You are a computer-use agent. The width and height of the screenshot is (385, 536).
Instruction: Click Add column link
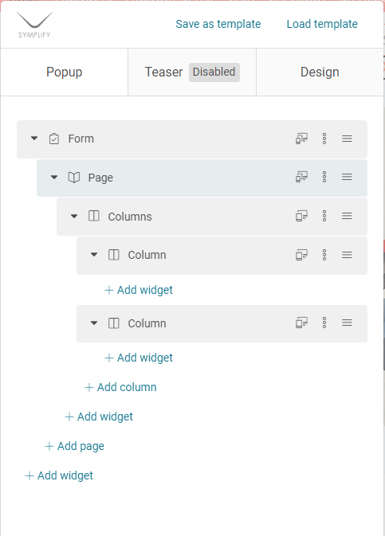coord(120,387)
